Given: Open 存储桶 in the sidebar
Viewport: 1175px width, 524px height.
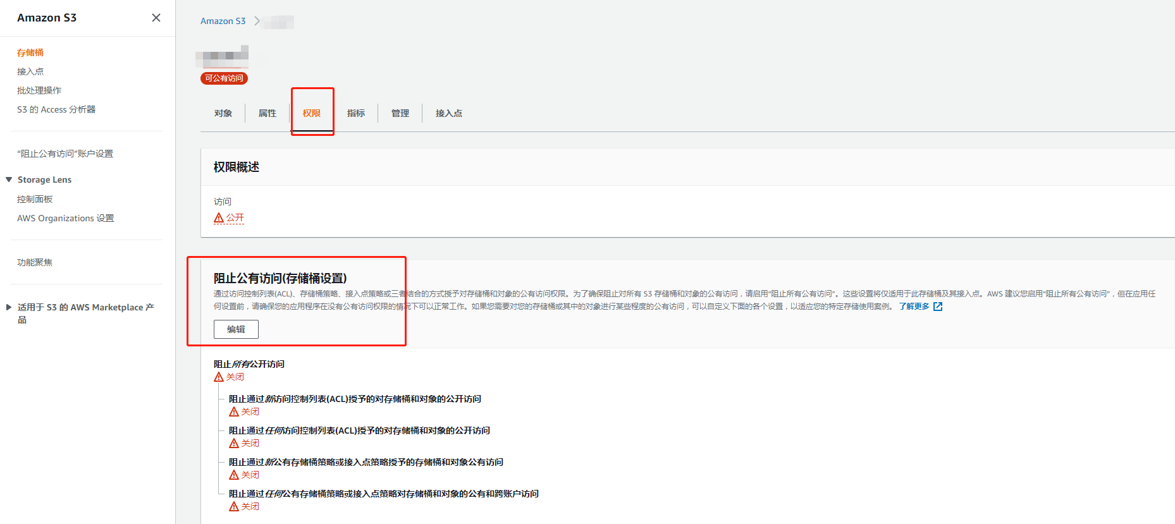Looking at the screenshot, I should click(30, 52).
